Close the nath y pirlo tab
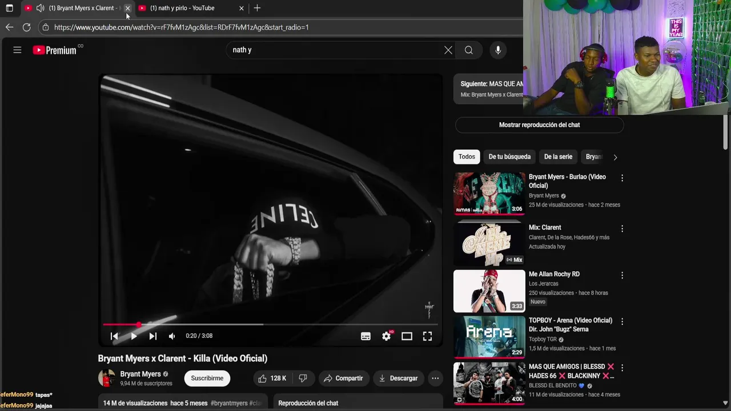This screenshot has width=731, height=411. (x=241, y=8)
